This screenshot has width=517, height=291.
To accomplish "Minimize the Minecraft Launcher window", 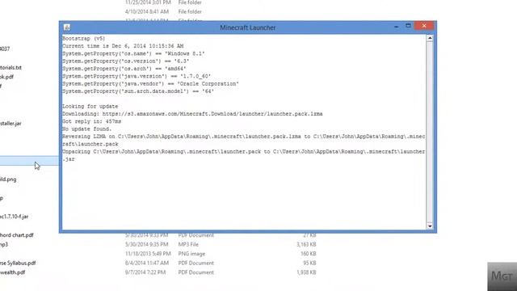I will (397, 26).
